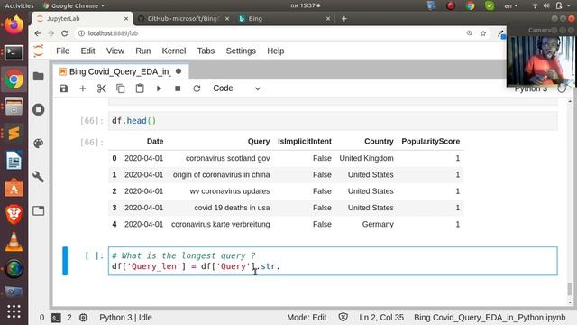
Task: Open the Edit menu
Action: click(88, 51)
